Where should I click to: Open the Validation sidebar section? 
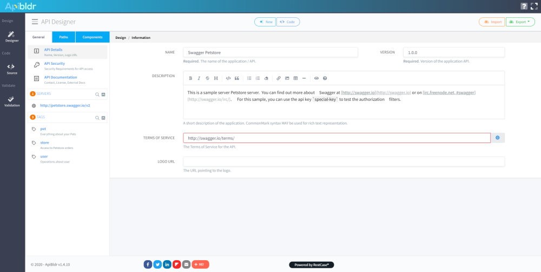coord(12,101)
